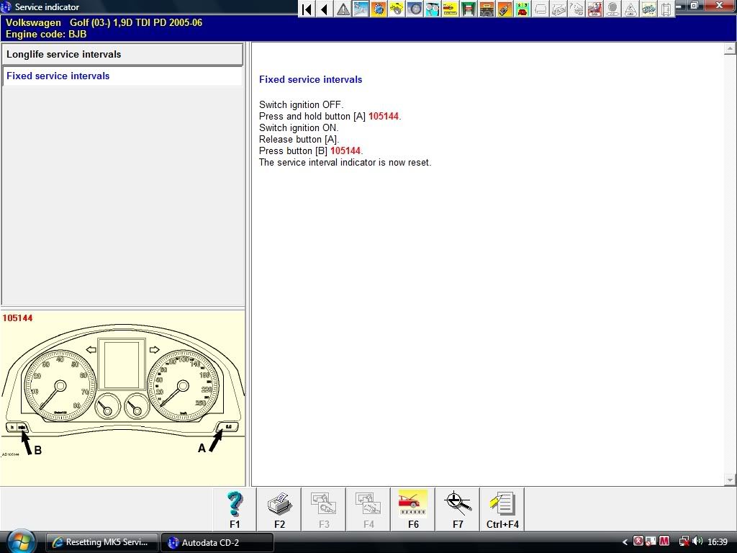Click the greyed-out F3 button
Image resolution: width=737 pixels, height=553 pixels.
click(324, 509)
